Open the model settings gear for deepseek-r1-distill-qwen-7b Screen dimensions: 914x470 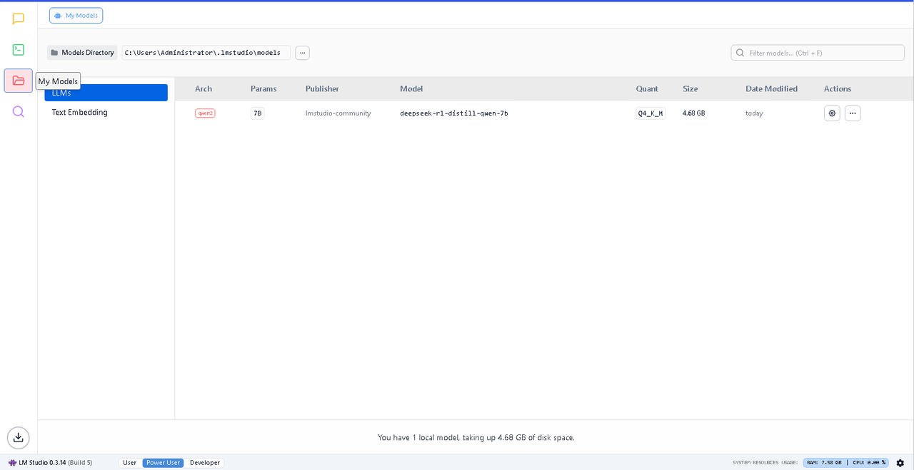[x=832, y=113]
